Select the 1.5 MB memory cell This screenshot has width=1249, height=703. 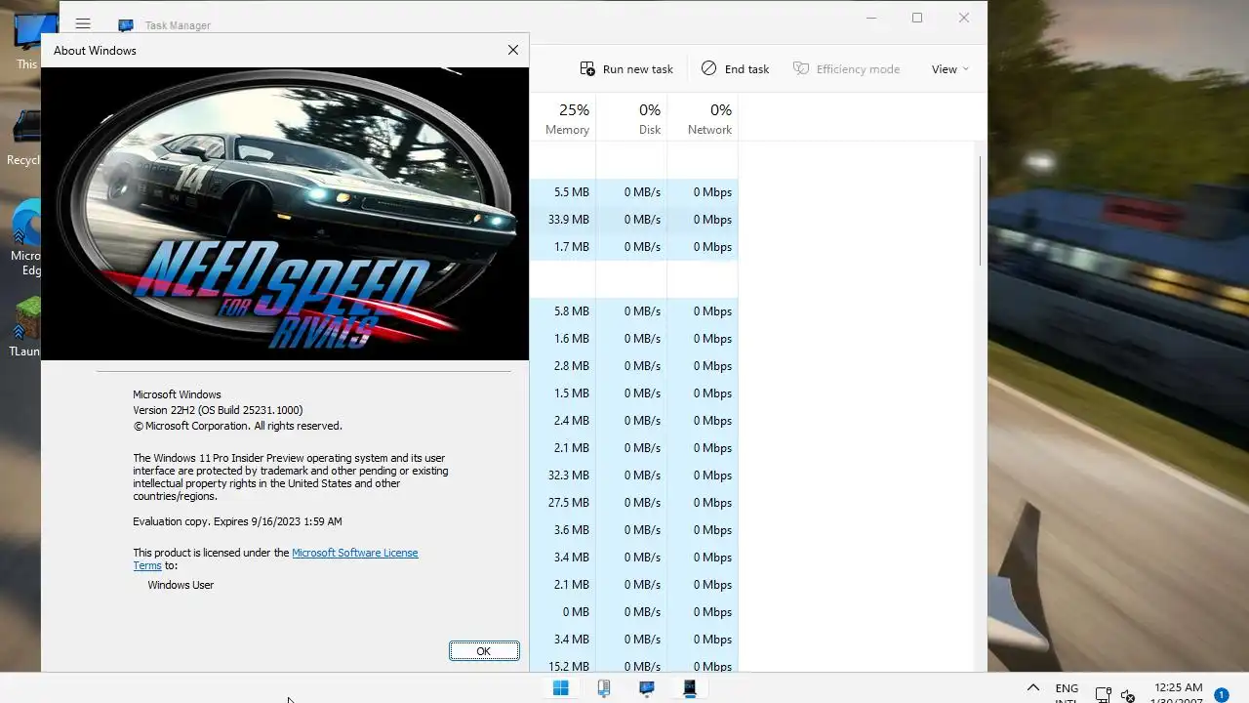point(563,393)
